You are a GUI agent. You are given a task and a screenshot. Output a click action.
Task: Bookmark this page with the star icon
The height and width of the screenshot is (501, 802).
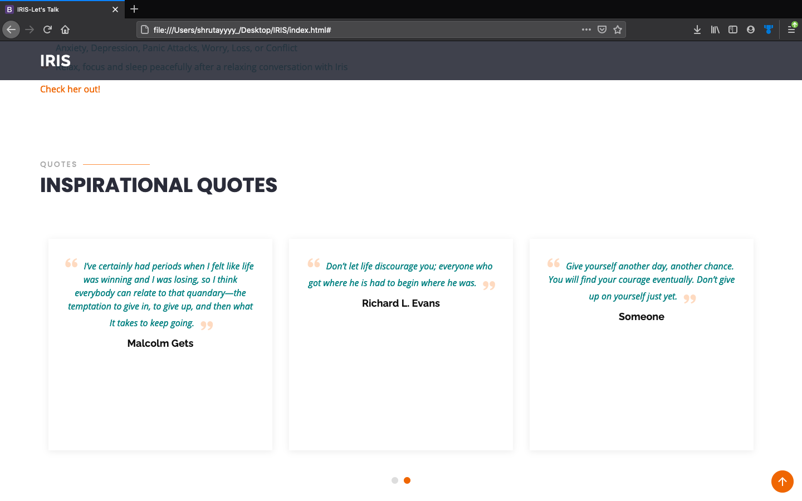pos(618,30)
